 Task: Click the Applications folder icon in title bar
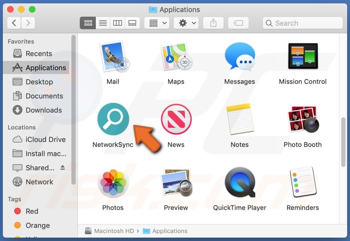click(153, 10)
